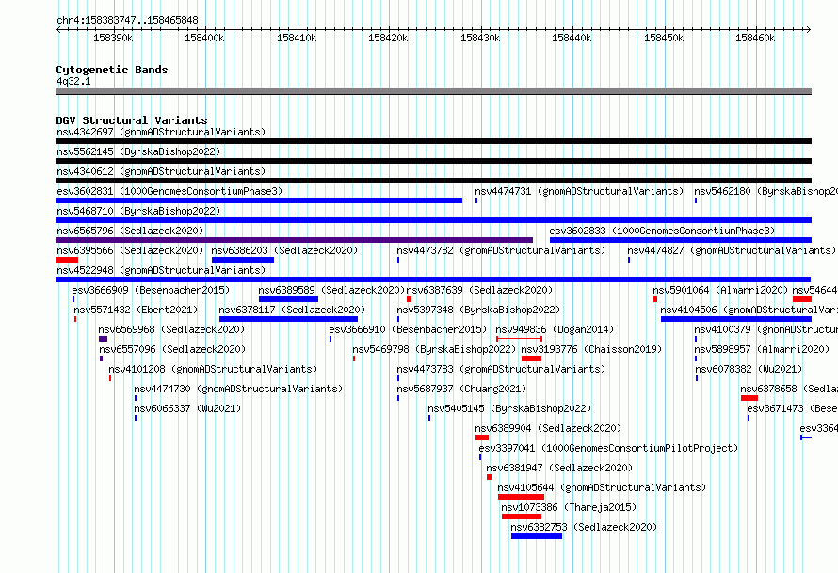This screenshot has height=573, width=838.
Task: Select the nsv6382753 Sedlazeck2020 label
Action: [584, 527]
